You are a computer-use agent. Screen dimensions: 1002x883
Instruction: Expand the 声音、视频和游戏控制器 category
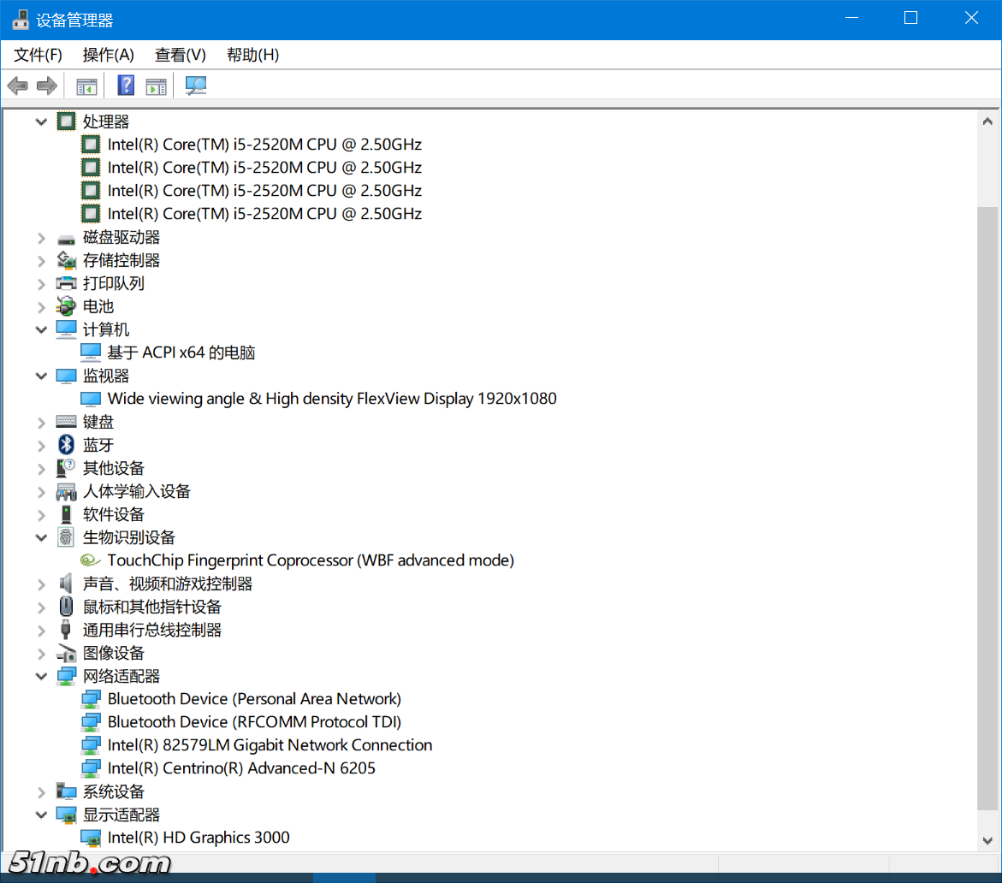(41, 584)
